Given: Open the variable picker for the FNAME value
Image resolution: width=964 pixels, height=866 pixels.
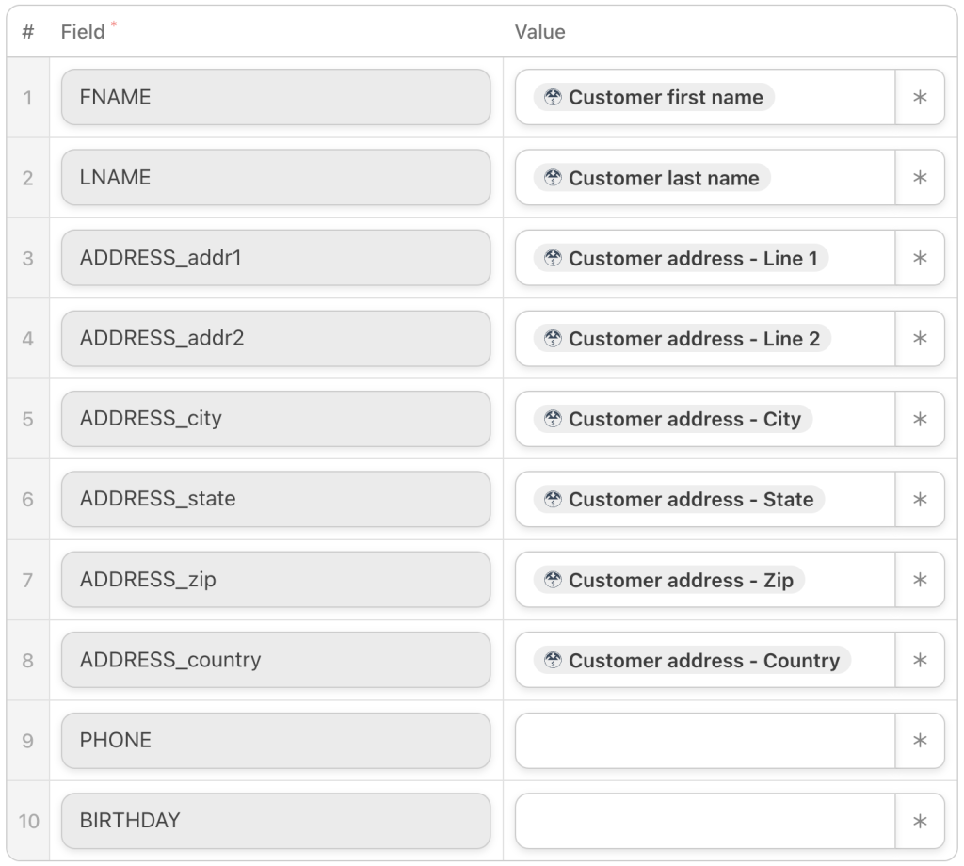Looking at the screenshot, I should 921,97.
